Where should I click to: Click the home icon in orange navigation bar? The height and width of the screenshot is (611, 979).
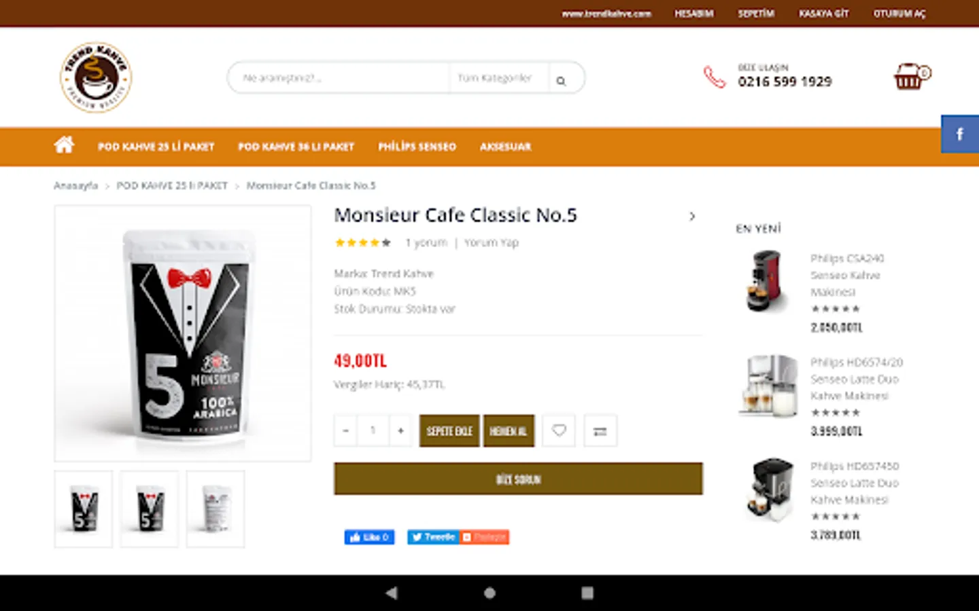[64, 145]
